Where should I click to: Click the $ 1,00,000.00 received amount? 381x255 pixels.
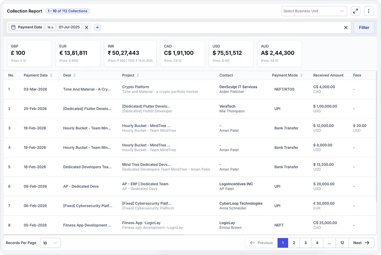[x=325, y=106]
